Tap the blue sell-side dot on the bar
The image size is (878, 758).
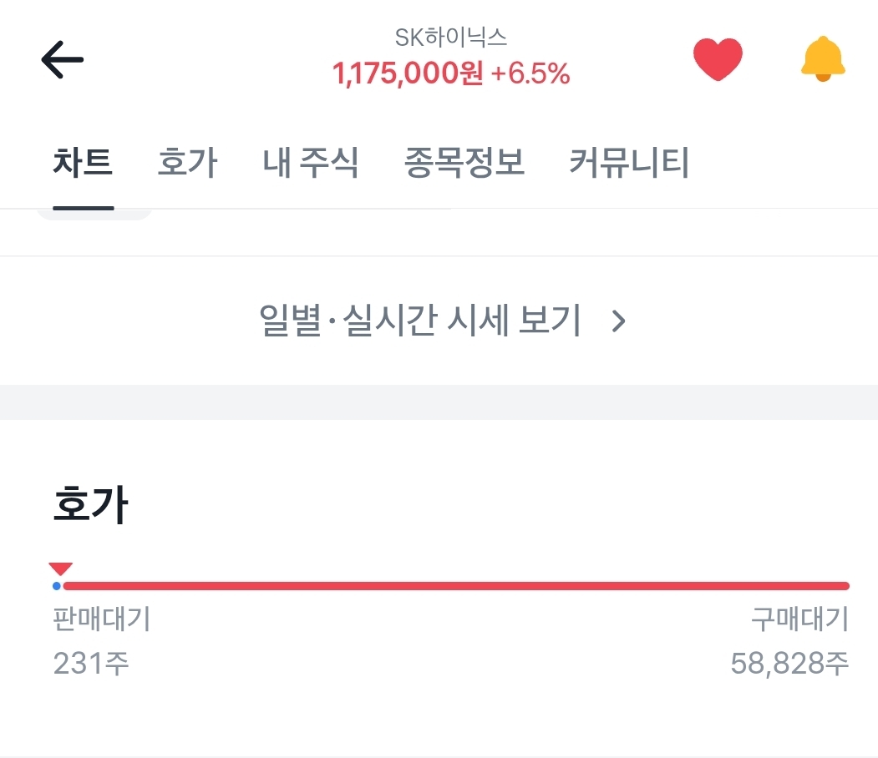[x=56, y=586]
